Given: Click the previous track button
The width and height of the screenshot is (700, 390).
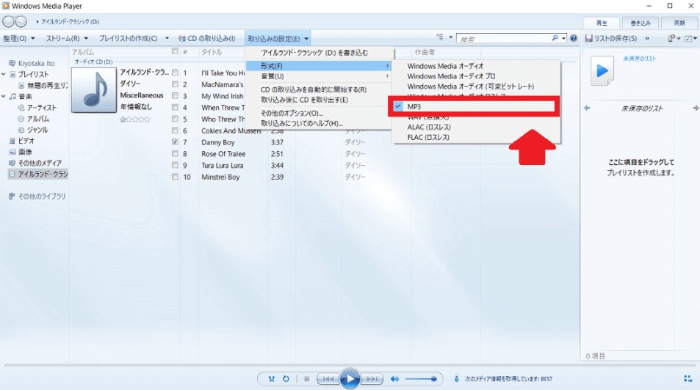Looking at the screenshot, I should click(x=328, y=379).
